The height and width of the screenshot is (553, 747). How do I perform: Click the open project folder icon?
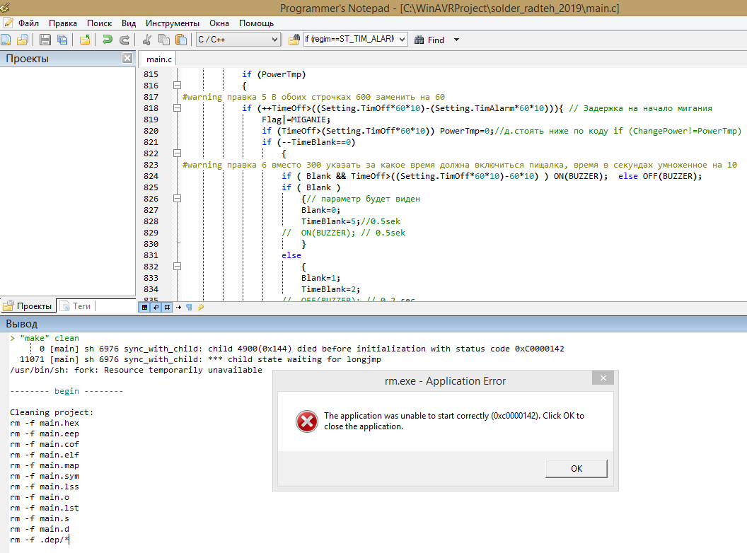point(85,40)
